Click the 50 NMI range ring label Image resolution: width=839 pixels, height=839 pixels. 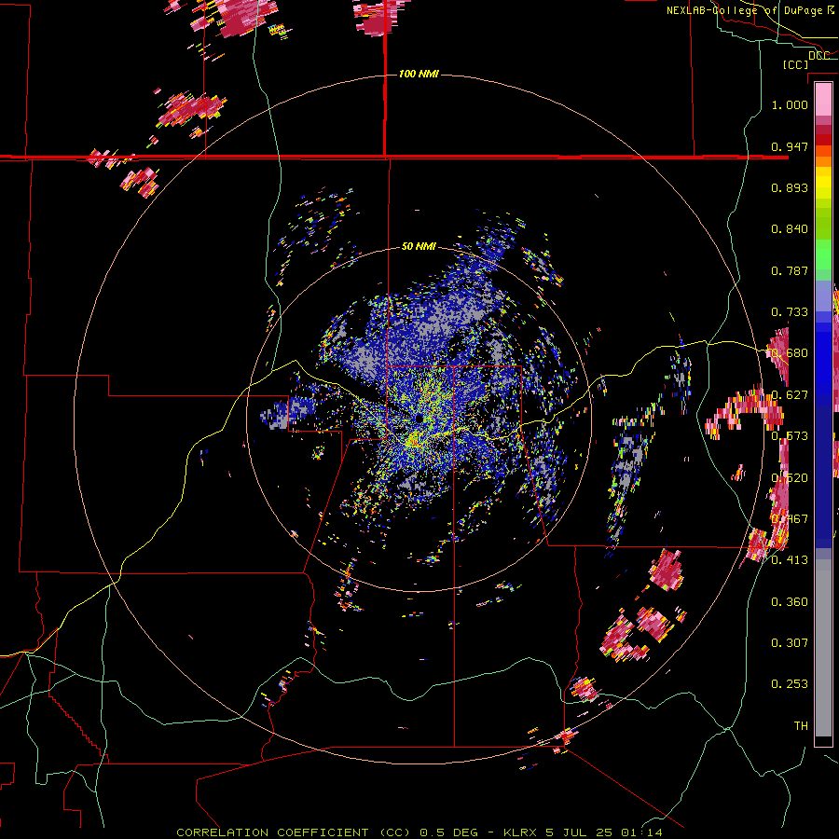pyautogui.click(x=419, y=246)
